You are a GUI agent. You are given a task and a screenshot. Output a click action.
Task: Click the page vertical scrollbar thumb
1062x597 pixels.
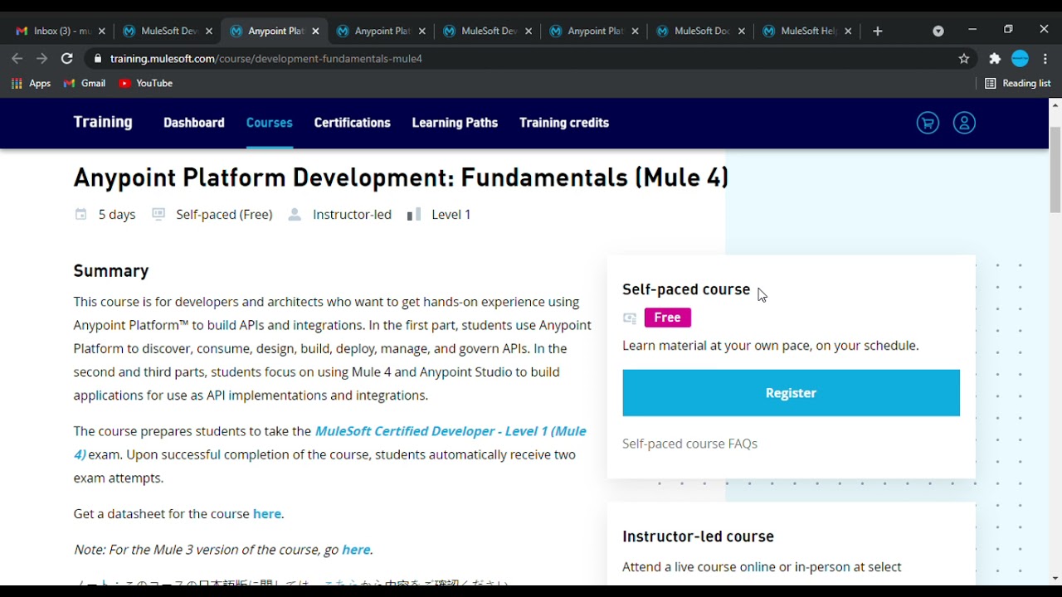pos(1055,170)
